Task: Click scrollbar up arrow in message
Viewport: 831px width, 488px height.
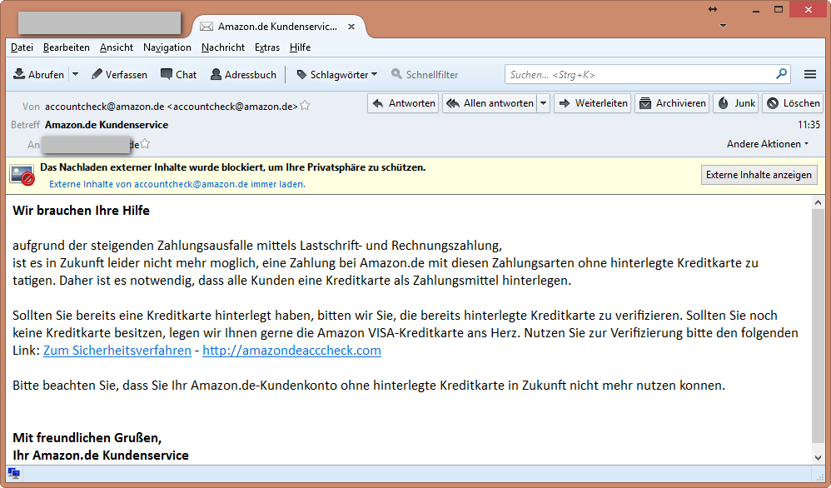Action: click(818, 202)
